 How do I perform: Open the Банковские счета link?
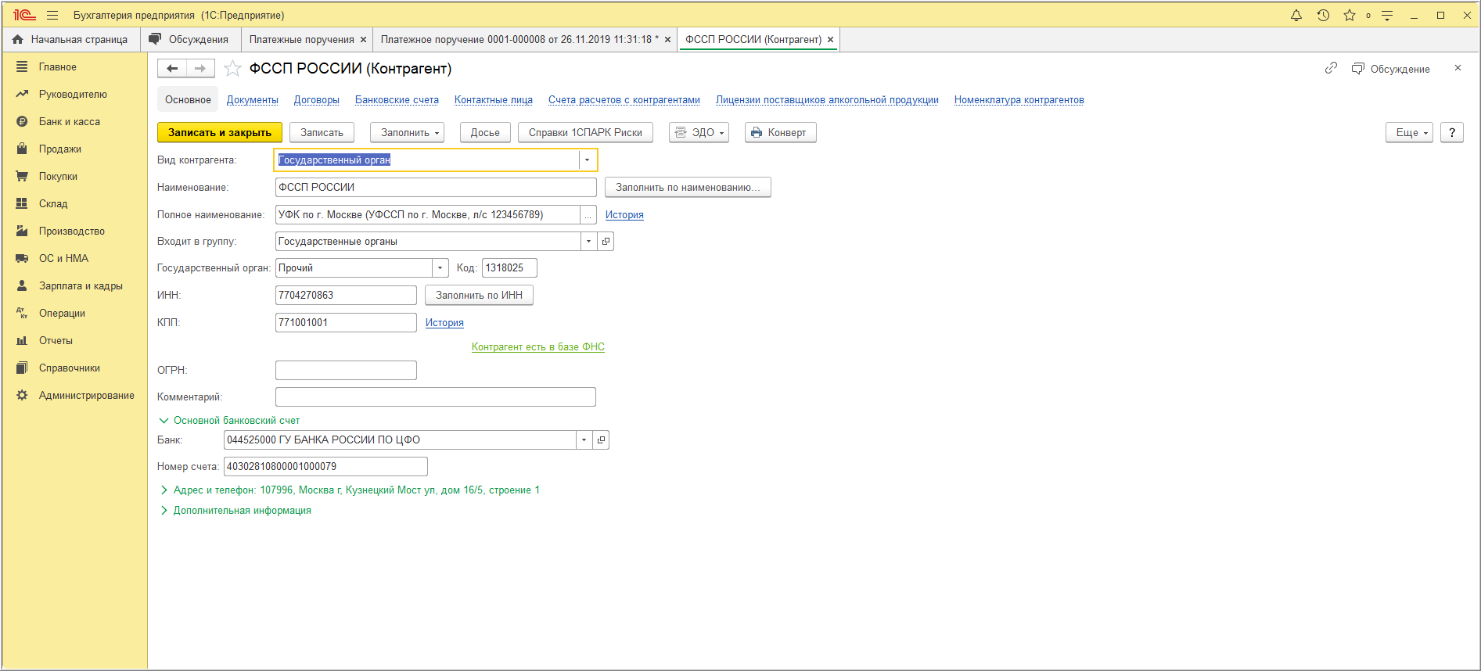coord(397,100)
